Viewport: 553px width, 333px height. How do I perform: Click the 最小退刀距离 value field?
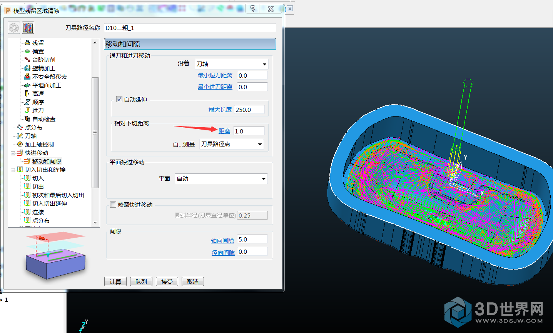pyautogui.click(x=252, y=75)
